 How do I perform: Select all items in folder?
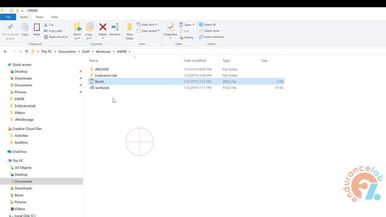coord(207,25)
